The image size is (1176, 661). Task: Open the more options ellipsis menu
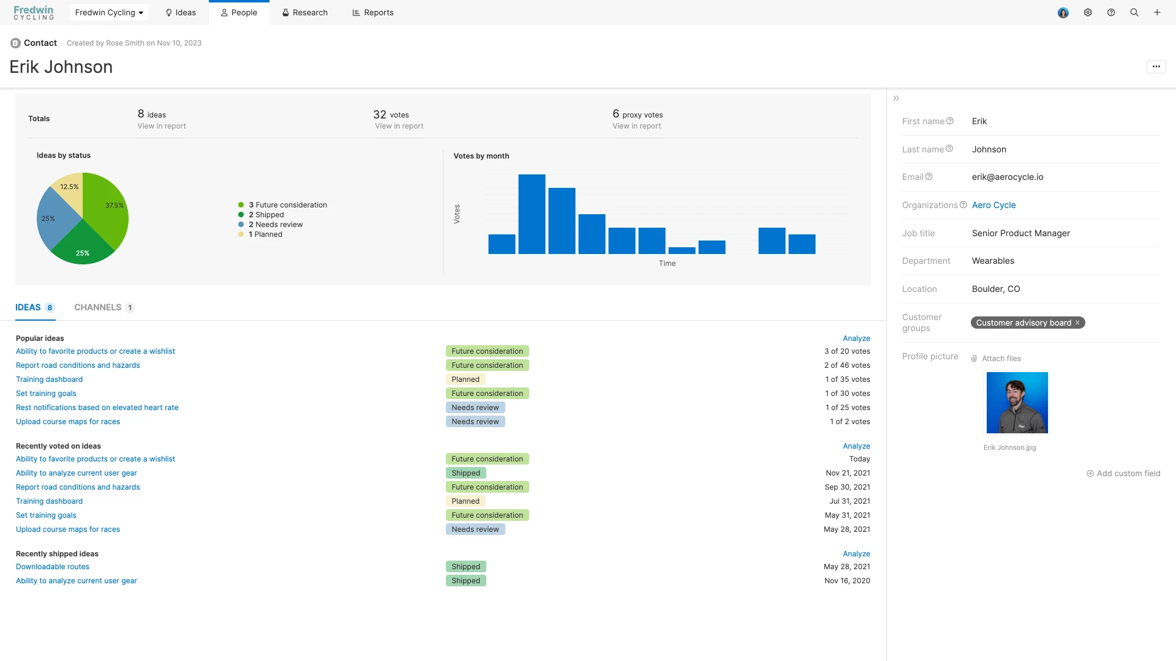[x=1156, y=67]
